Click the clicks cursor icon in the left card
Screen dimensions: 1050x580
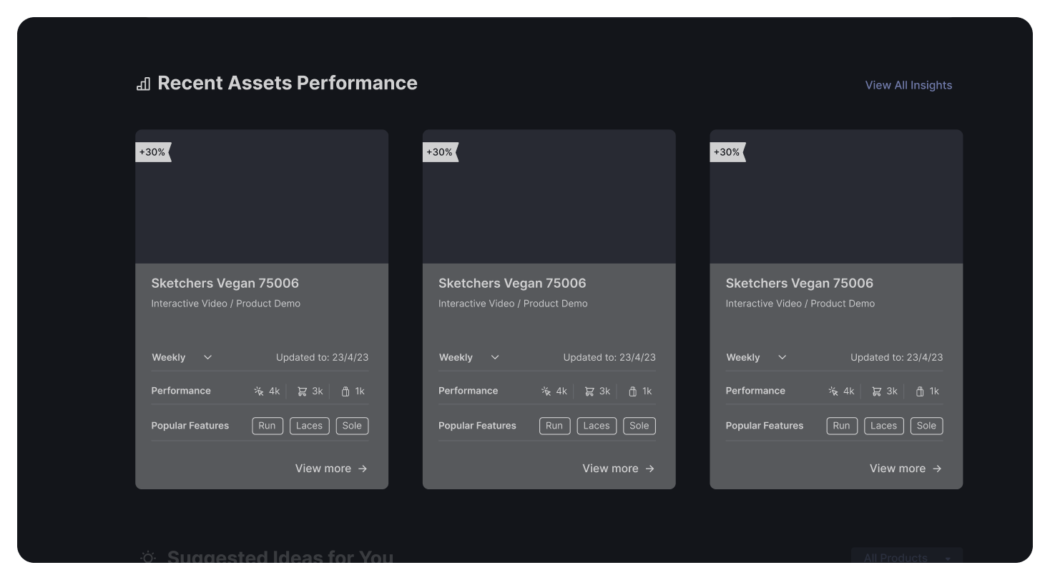(259, 391)
